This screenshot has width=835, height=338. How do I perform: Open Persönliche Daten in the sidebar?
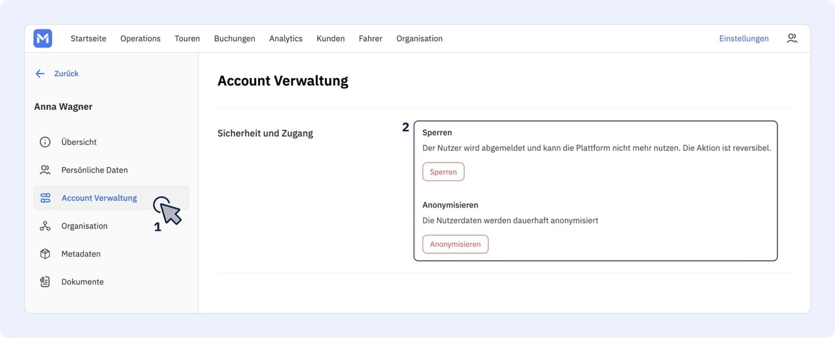click(111, 170)
